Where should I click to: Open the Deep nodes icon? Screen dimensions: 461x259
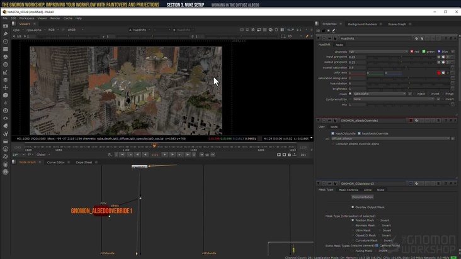click(5, 111)
